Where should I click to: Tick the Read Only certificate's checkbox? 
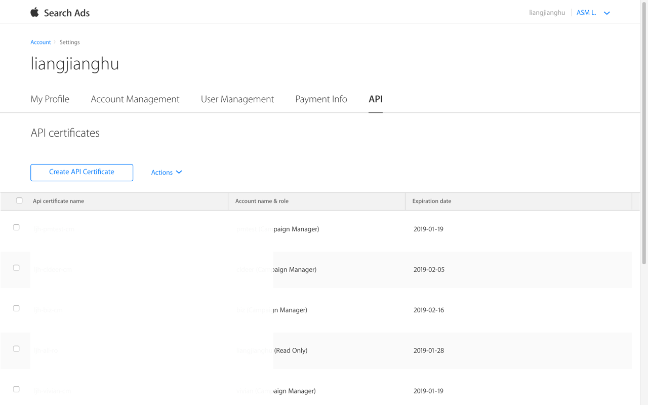coord(16,349)
